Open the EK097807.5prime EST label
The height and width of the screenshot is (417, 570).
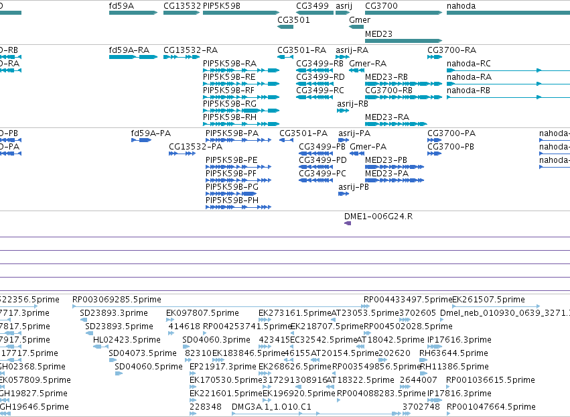(x=202, y=313)
